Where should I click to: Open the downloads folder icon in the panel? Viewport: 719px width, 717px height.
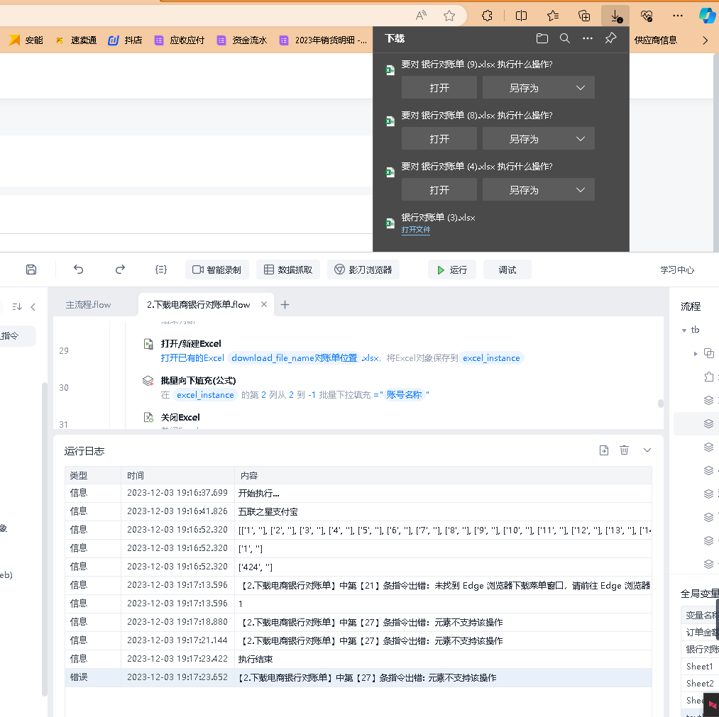542,39
